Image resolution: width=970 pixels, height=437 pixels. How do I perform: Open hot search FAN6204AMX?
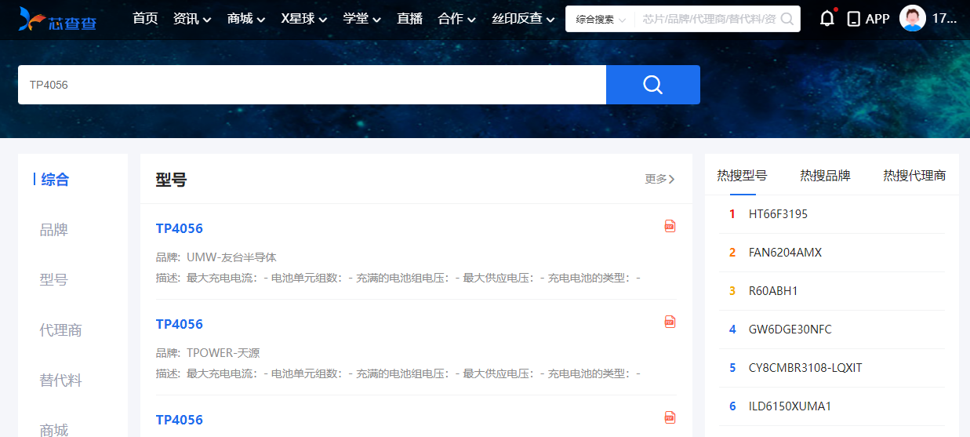point(785,253)
